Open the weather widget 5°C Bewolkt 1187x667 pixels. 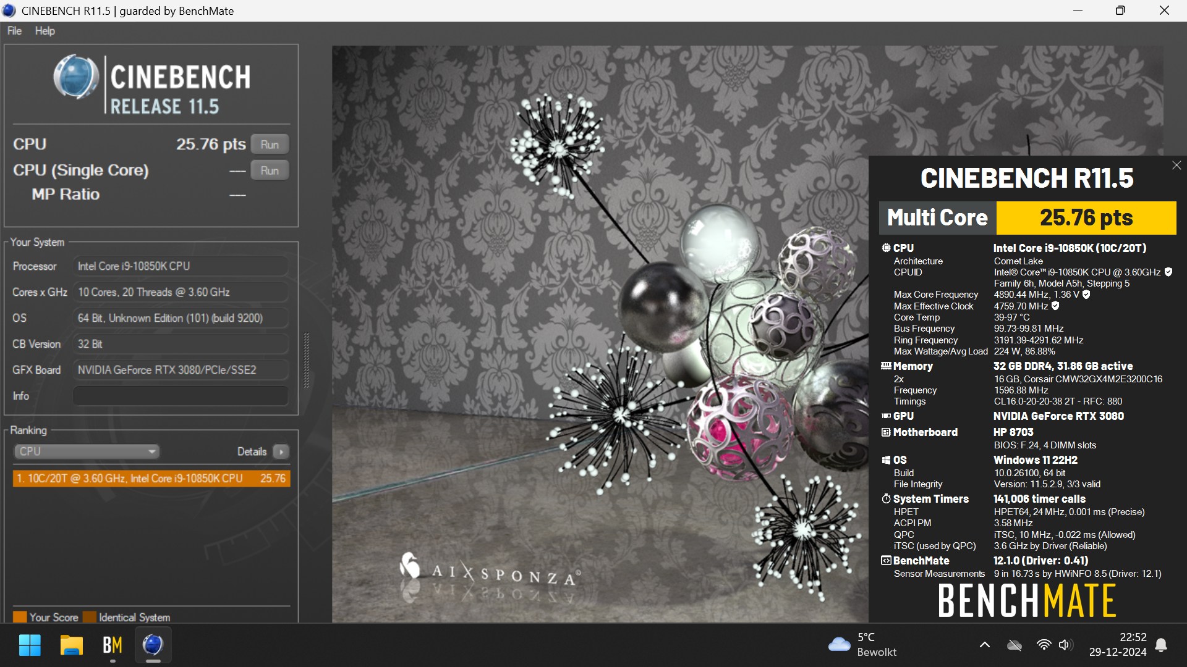(x=863, y=645)
